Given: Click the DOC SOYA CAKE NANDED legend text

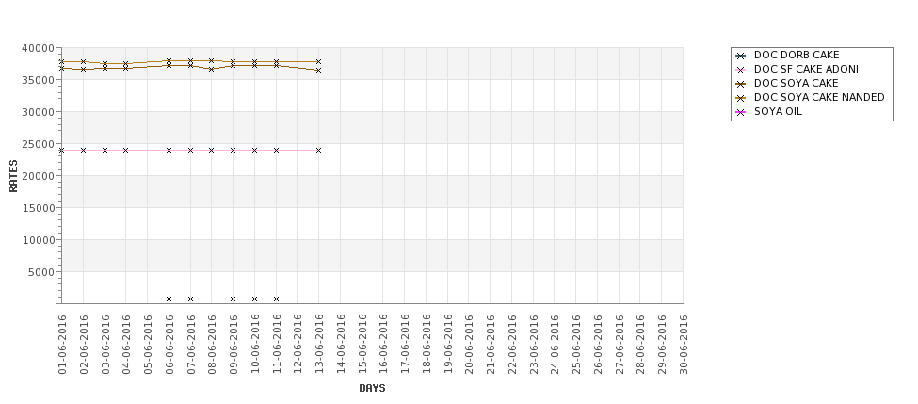Looking at the screenshot, I should tap(819, 97).
